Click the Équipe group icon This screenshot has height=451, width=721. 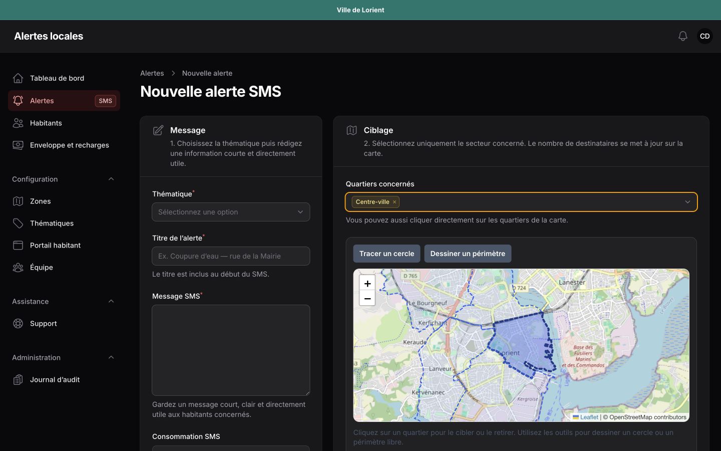[x=18, y=267]
